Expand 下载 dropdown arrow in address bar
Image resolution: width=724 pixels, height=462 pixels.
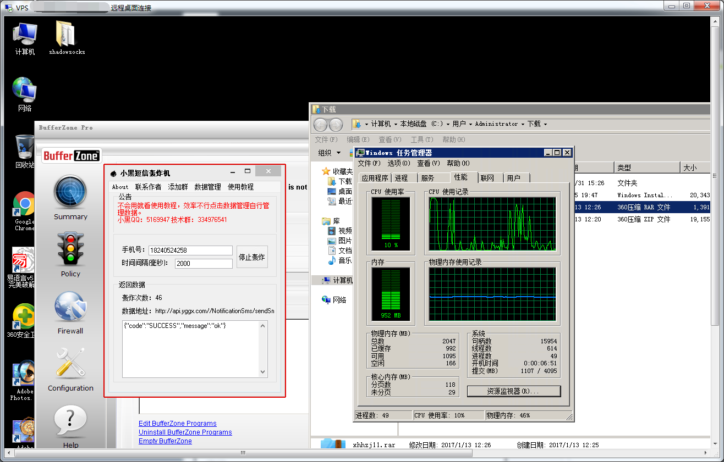pyautogui.click(x=545, y=124)
